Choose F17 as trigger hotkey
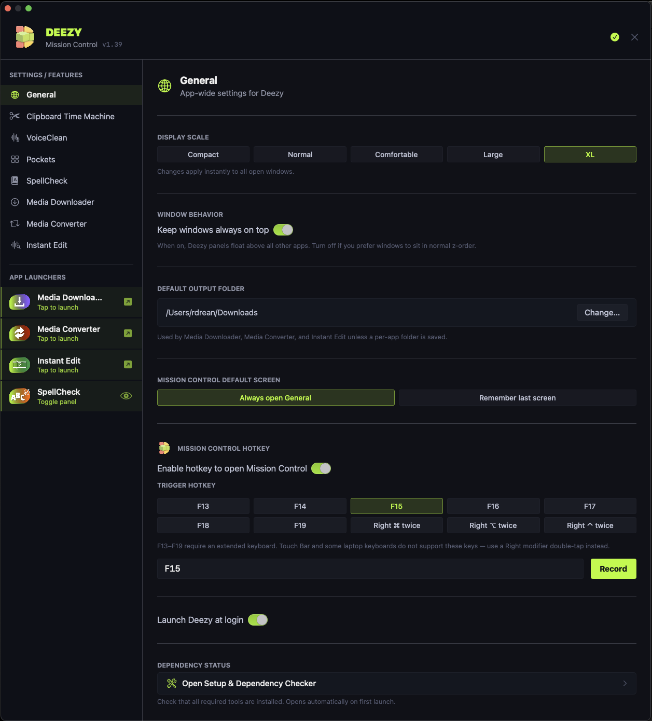The image size is (652, 721). point(590,506)
